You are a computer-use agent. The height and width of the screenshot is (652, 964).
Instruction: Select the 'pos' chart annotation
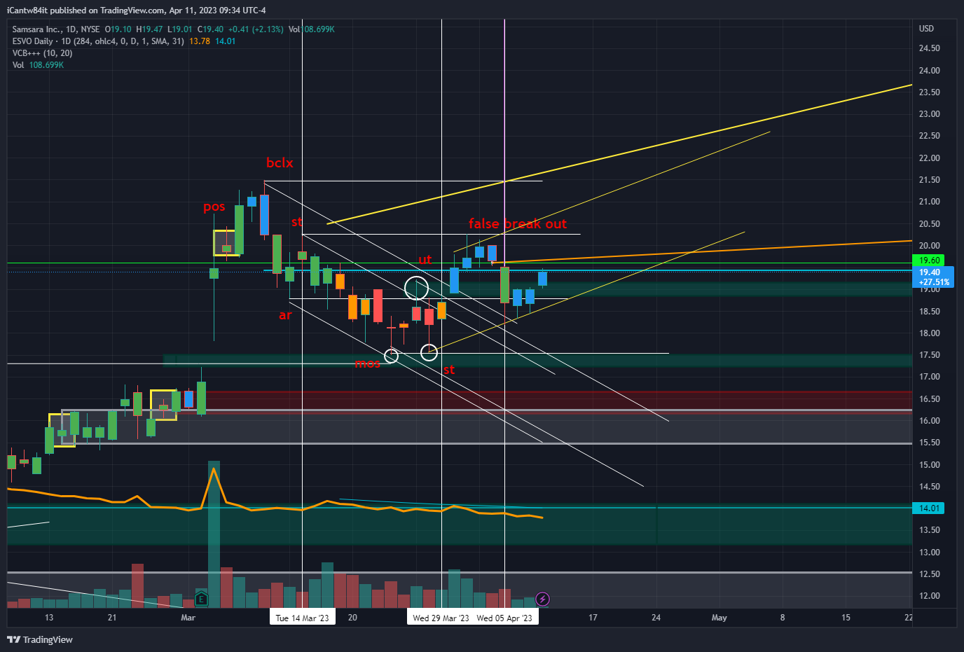214,207
